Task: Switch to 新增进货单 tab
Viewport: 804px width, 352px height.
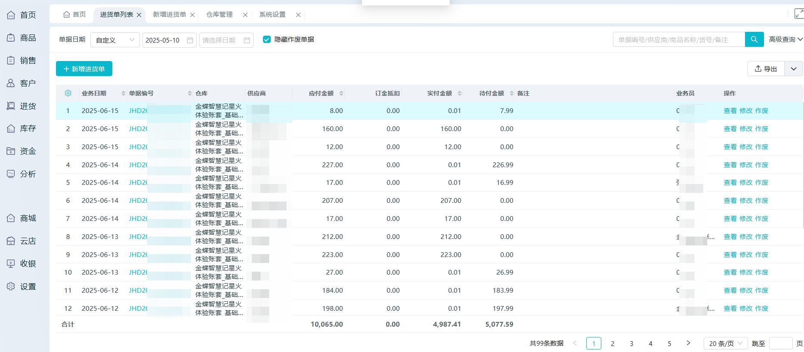Action: click(x=170, y=15)
